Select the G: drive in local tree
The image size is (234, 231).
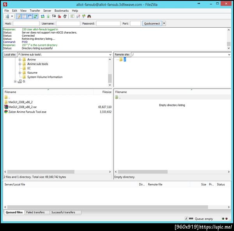click(24, 81)
